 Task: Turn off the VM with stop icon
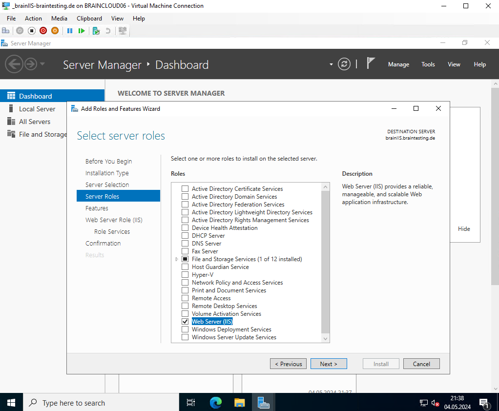tap(32, 31)
